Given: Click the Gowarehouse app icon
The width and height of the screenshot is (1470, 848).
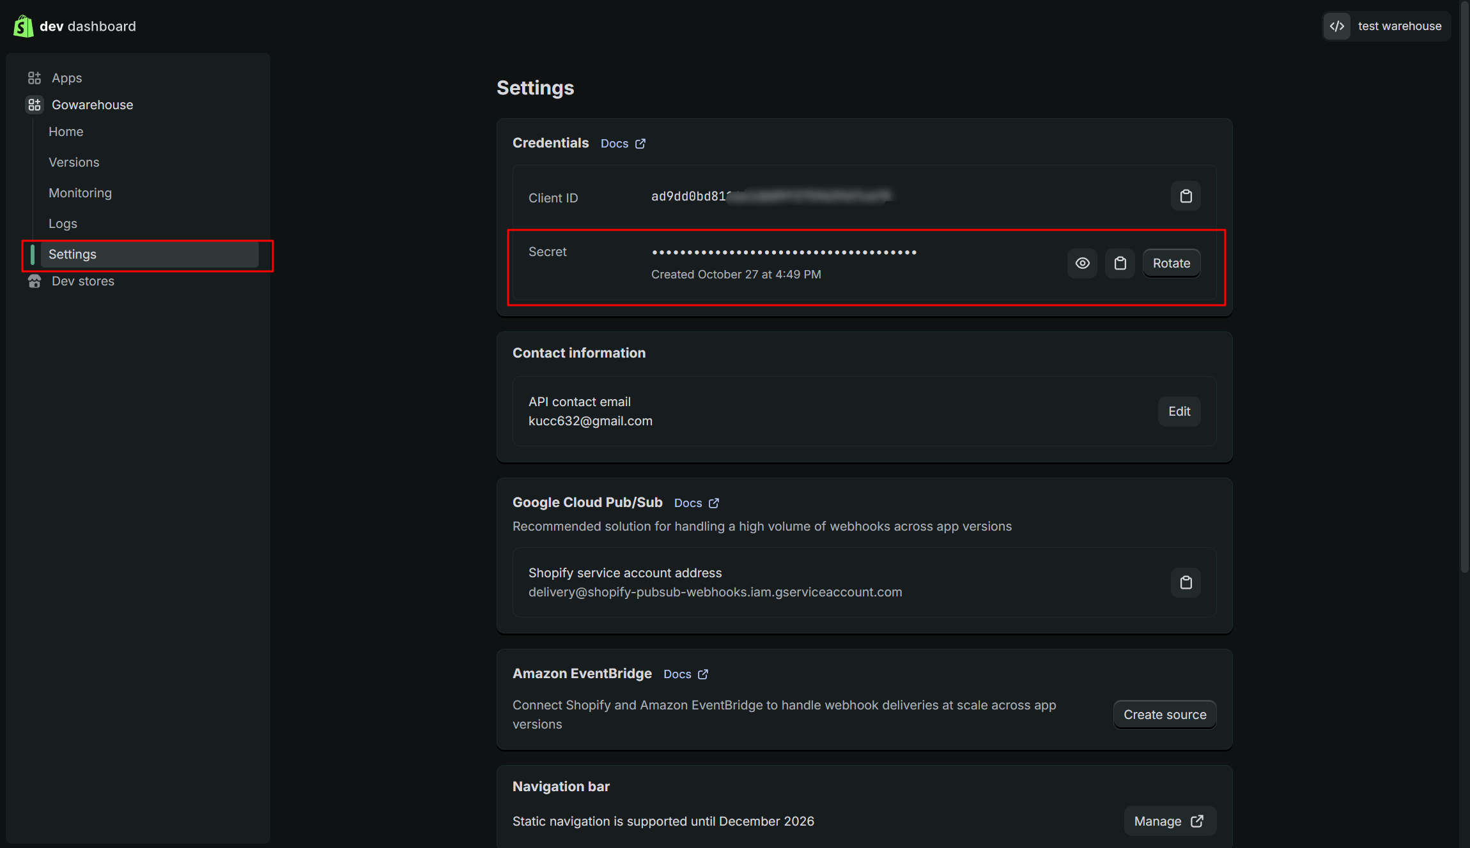Looking at the screenshot, I should point(35,105).
